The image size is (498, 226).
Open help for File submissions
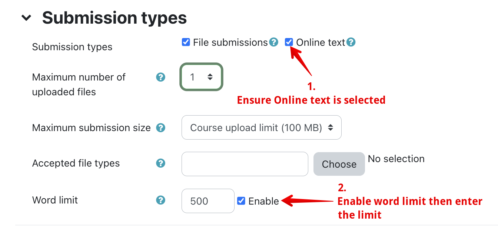pos(273,42)
